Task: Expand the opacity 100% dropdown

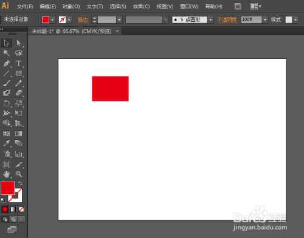Action: pyautogui.click(x=264, y=20)
